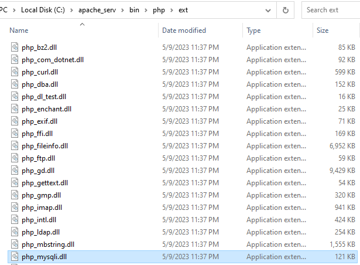Select the php_intl.dll file name
360x265 pixels.
click(39, 220)
